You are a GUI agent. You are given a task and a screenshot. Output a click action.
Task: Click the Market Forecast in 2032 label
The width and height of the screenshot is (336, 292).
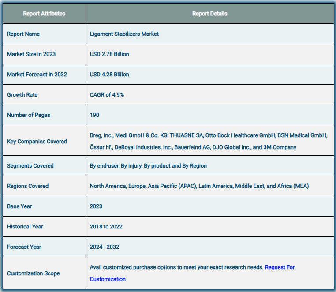[x=37, y=75]
